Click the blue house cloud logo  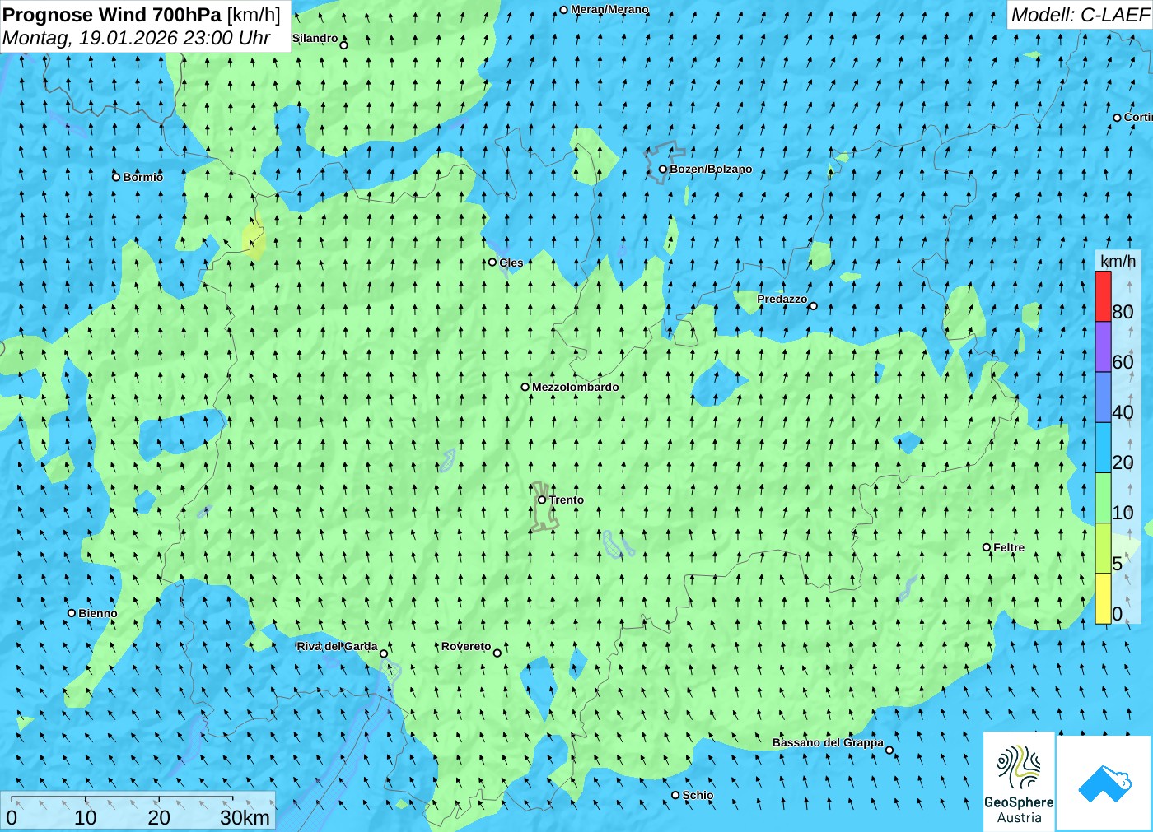(1104, 783)
